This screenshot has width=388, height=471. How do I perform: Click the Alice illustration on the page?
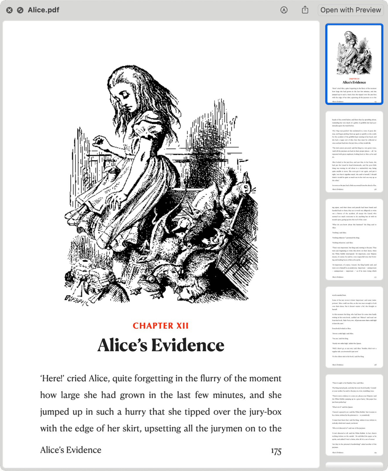[161, 185]
